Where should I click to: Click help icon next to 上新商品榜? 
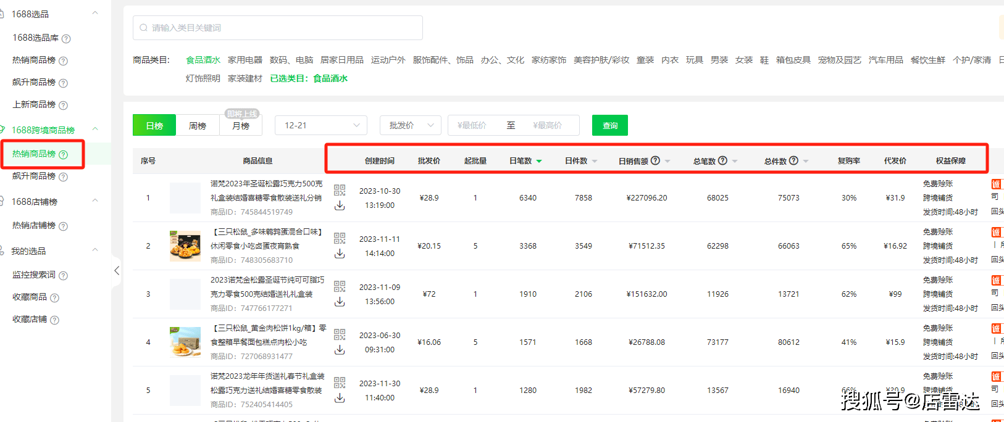point(64,105)
